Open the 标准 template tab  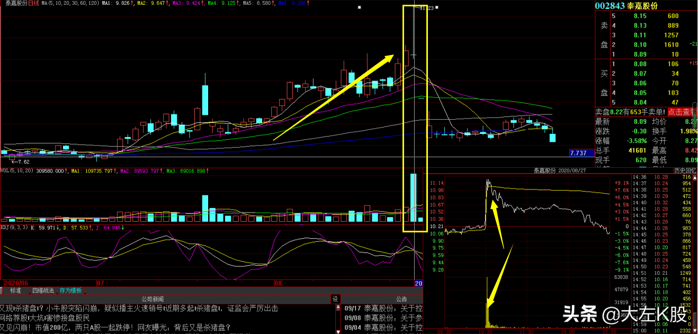click(x=15, y=290)
